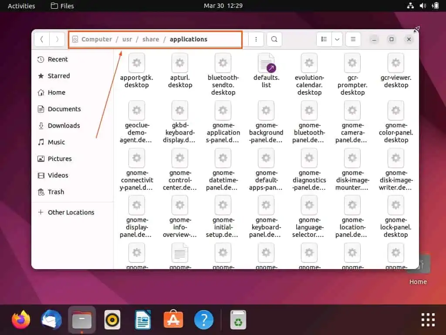The image size is (446, 335).
Task: Select the gnome-disk-image-writer file icon
Action: [x=395, y=158]
